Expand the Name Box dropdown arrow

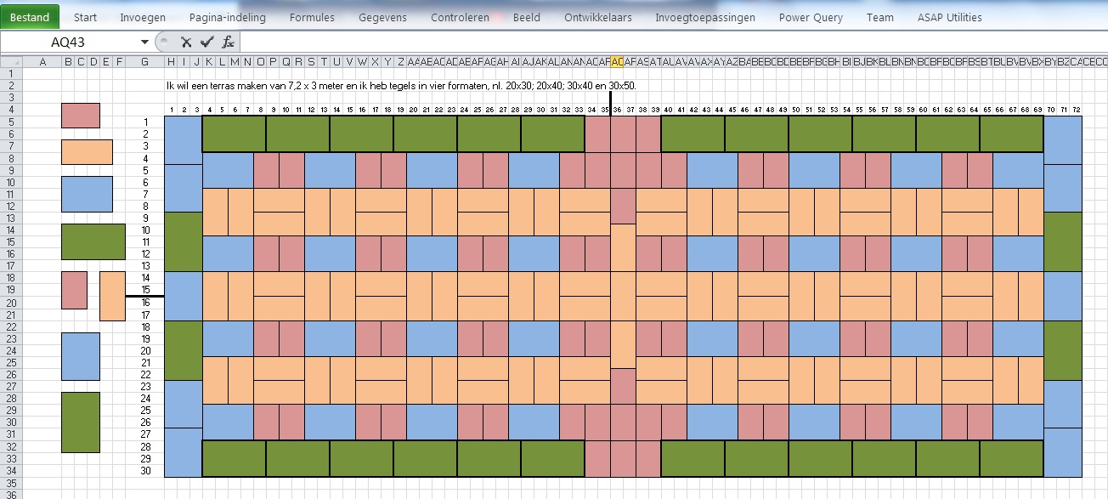(144, 42)
